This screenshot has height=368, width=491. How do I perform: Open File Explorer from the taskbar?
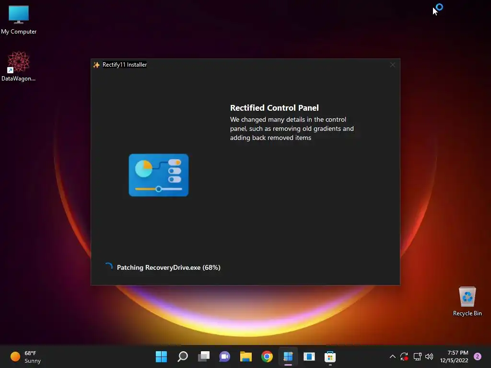tap(246, 356)
